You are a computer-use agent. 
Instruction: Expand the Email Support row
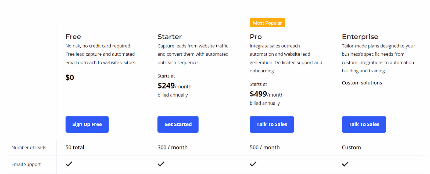26,164
